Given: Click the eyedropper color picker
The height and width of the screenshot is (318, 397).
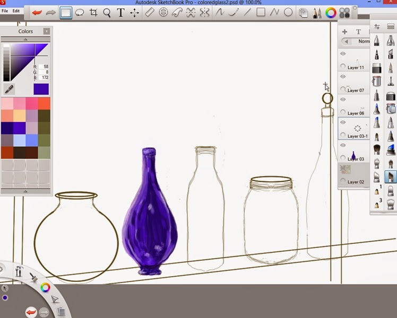Looking at the screenshot, I should (x=9, y=89).
